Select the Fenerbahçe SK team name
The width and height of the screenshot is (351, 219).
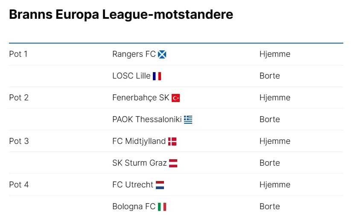tap(140, 98)
